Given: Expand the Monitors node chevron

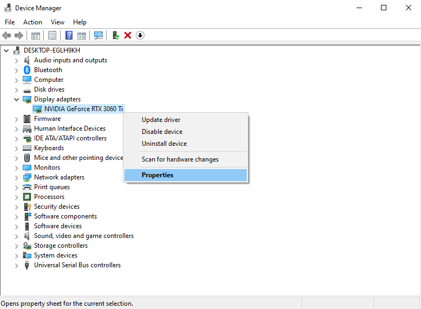Looking at the screenshot, I should coord(16,168).
